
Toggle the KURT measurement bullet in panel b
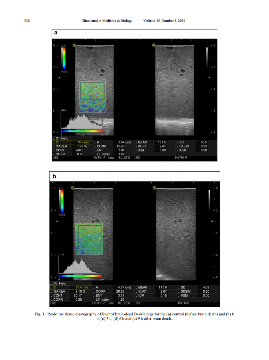point(136,291)
